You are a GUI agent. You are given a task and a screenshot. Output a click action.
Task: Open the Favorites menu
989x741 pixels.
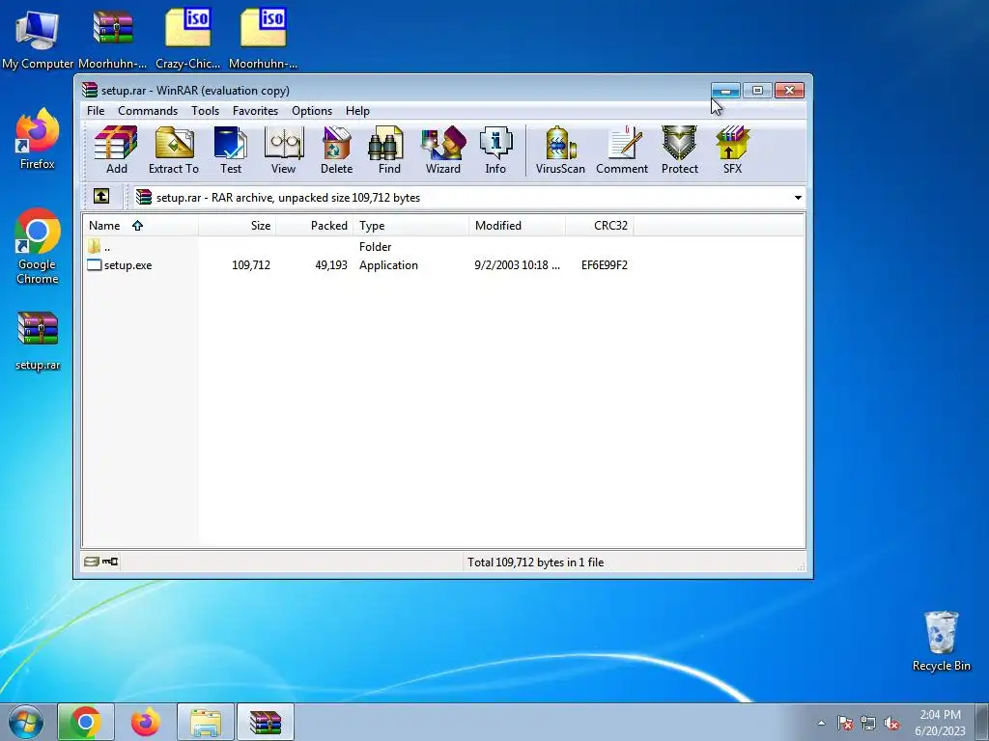255,111
